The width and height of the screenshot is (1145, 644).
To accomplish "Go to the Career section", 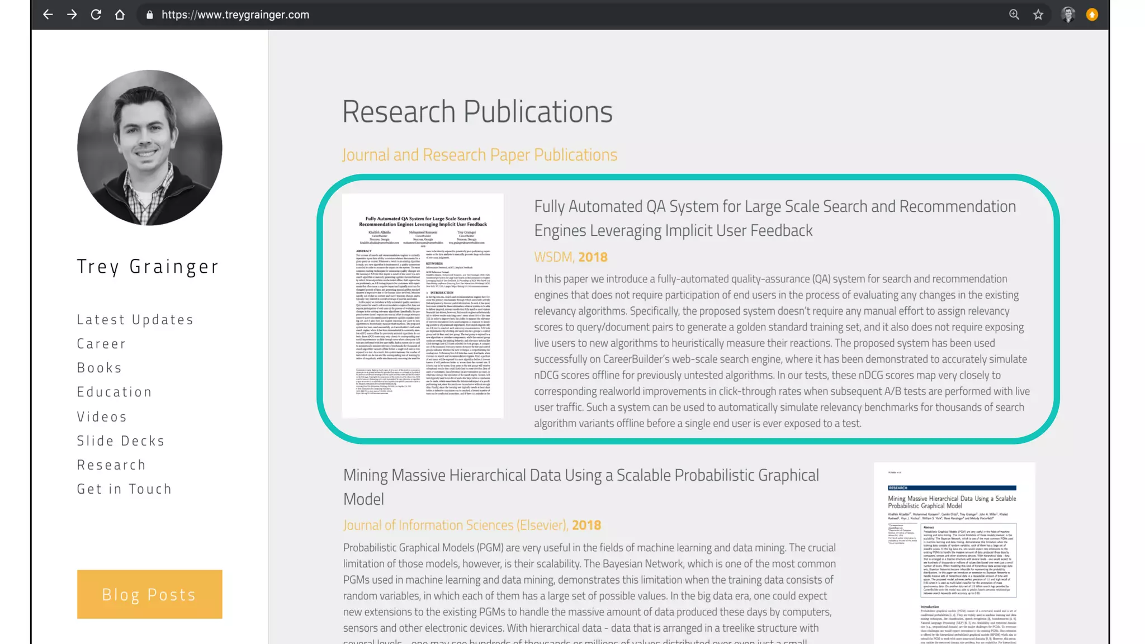I will pyautogui.click(x=101, y=344).
